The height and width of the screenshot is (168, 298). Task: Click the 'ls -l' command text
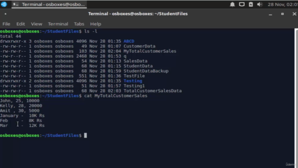(x=91, y=31)
